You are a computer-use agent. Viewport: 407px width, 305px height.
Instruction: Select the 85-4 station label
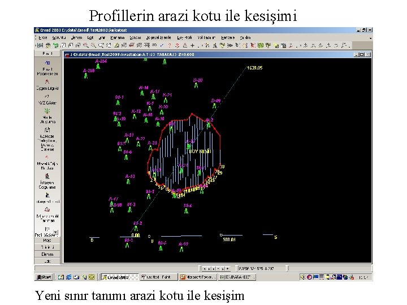click(x=188, y=206)
